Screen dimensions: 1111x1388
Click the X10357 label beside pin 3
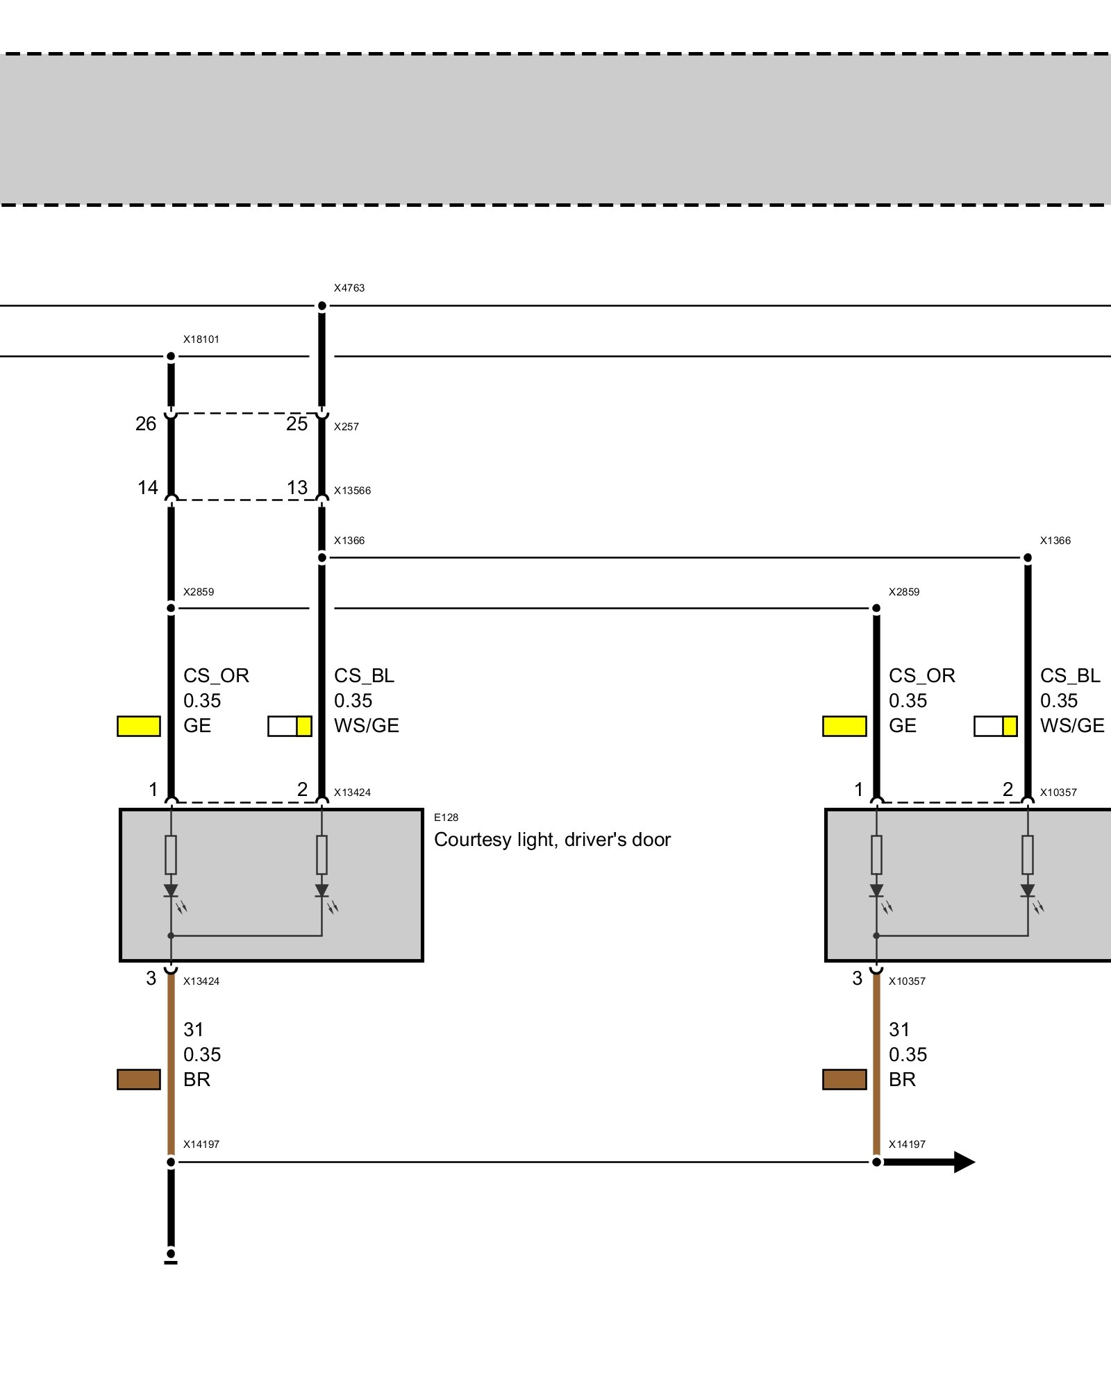tap(907, 981)
